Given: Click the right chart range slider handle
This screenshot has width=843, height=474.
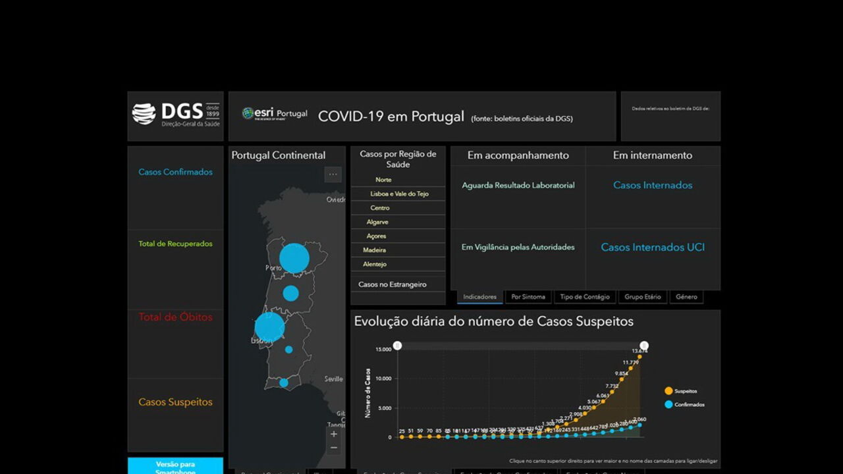Looking at the screenshot, I should (x=644, y=346).
